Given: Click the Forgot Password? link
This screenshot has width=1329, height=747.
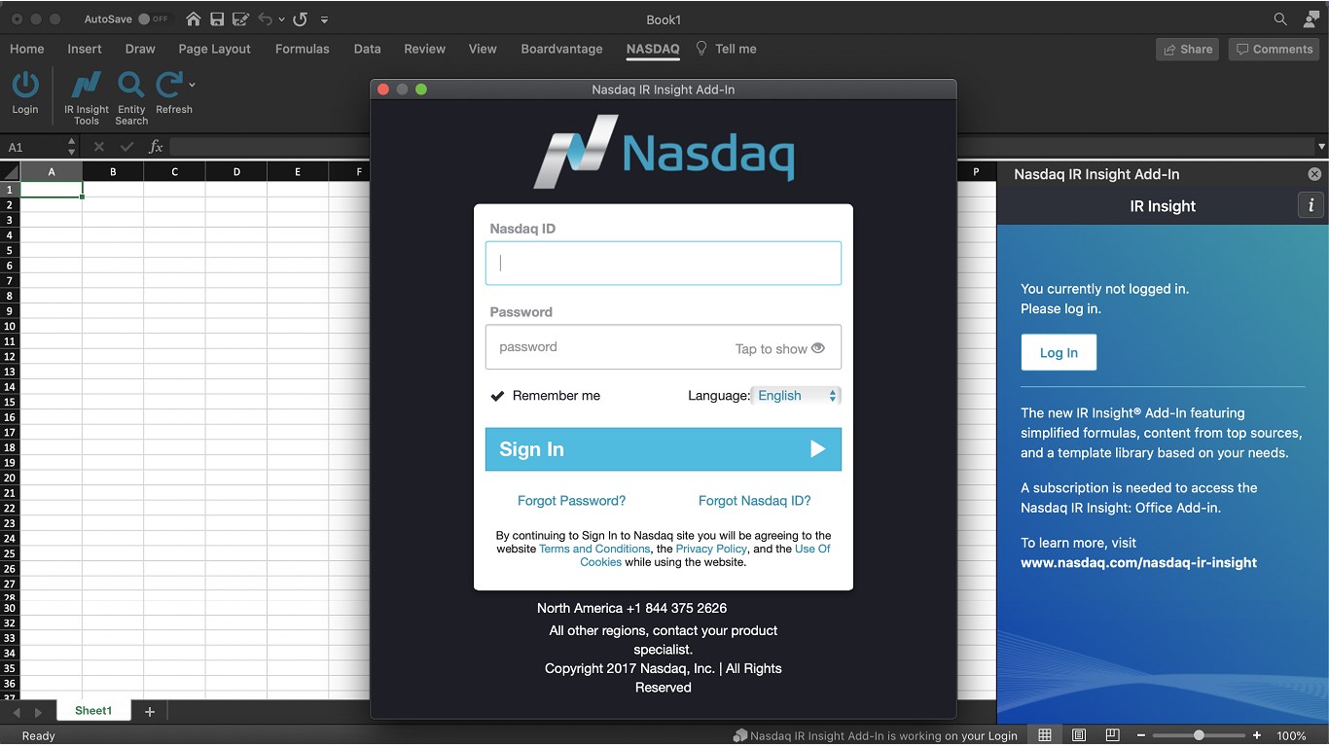Looking at the screenshot, I should (x=571, y=501).
